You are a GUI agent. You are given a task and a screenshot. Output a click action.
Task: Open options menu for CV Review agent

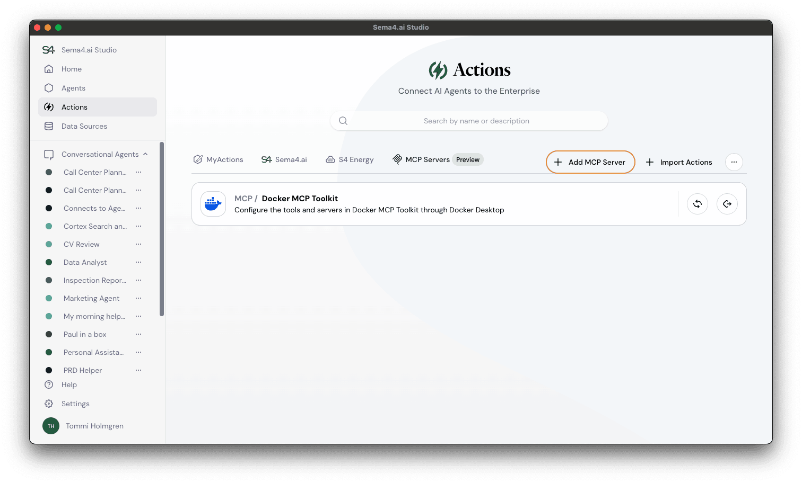point(138,244)
